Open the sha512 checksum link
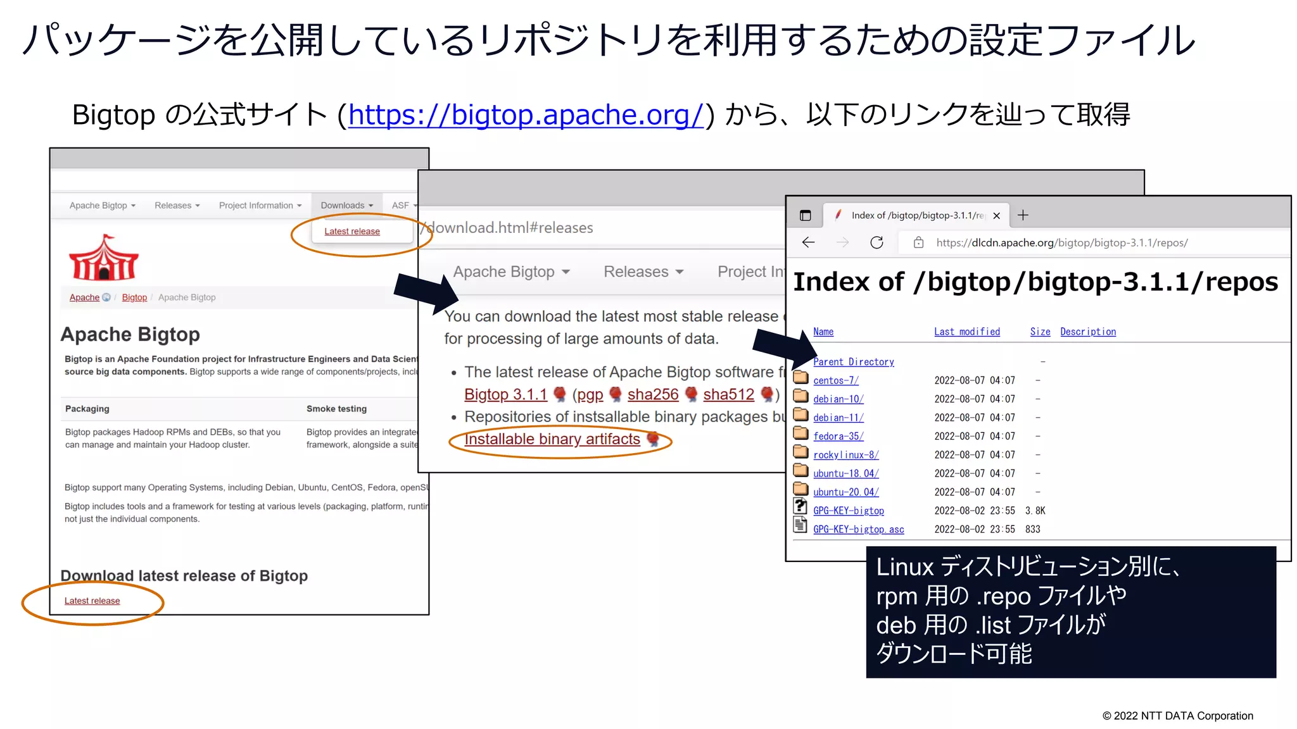 (728, 394)
